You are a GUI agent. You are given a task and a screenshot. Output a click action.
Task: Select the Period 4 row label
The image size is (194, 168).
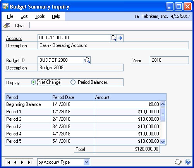point(14,134)
